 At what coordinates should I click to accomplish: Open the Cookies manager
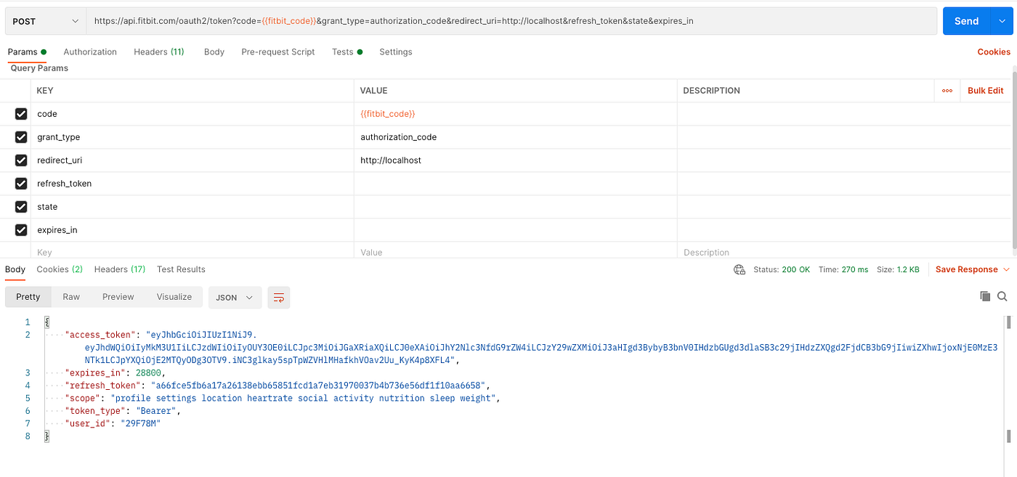click(993, 52)
